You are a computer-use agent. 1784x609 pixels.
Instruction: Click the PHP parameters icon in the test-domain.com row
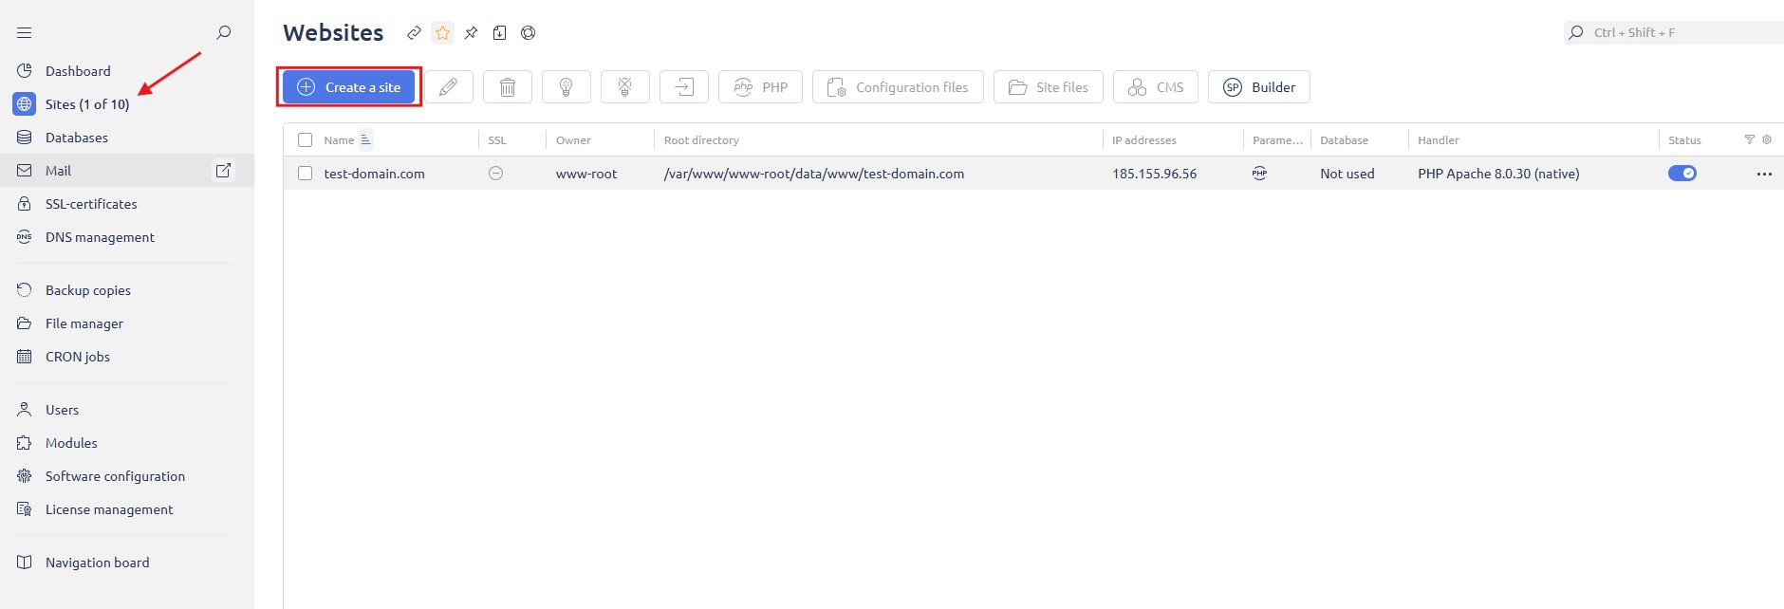[1259, 174]
